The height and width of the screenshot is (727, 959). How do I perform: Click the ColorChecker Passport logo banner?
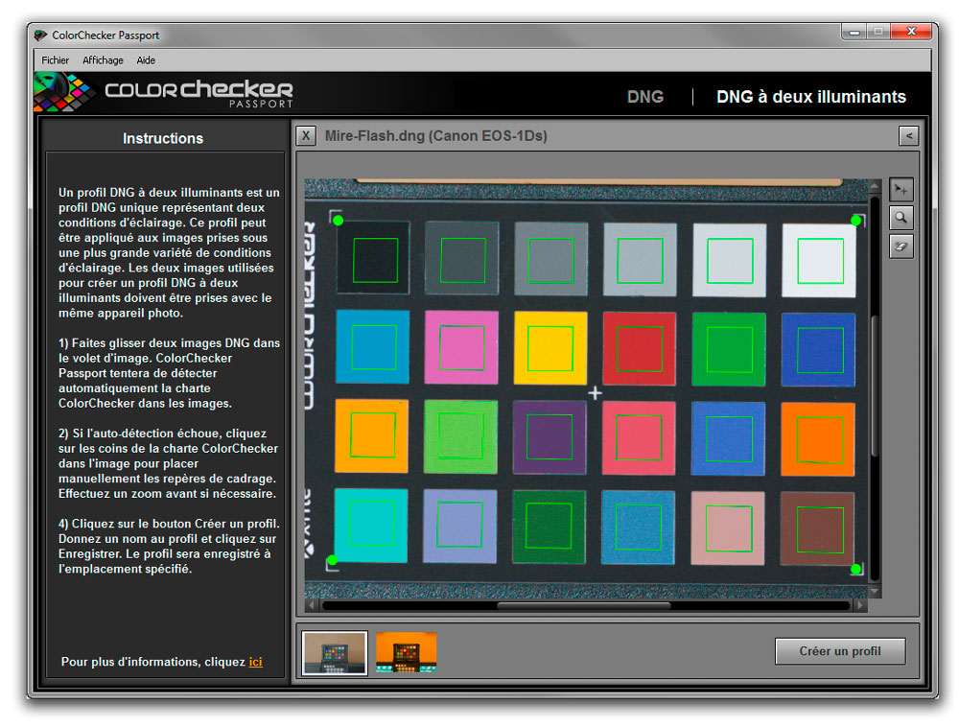pyautogui.click(x=164, y=92)
